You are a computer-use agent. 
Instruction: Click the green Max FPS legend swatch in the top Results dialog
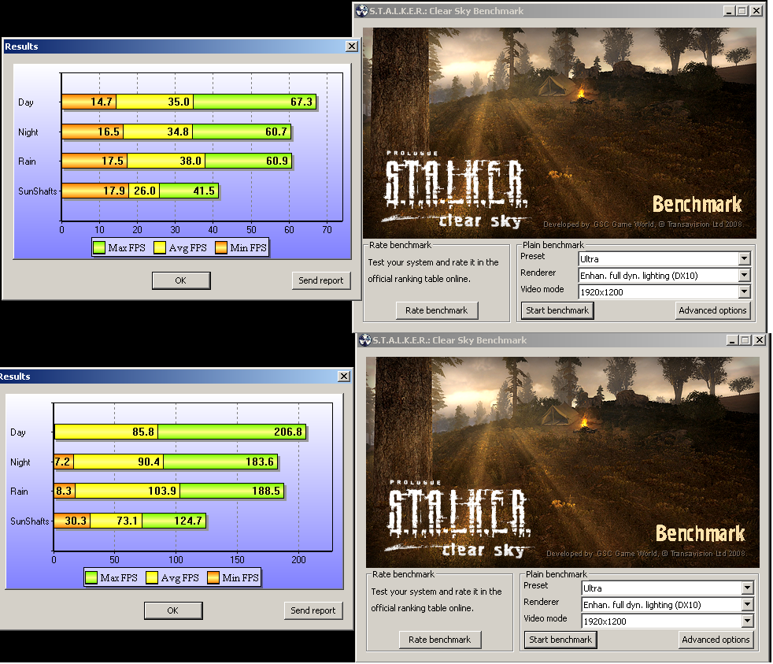tap(99, 247)
